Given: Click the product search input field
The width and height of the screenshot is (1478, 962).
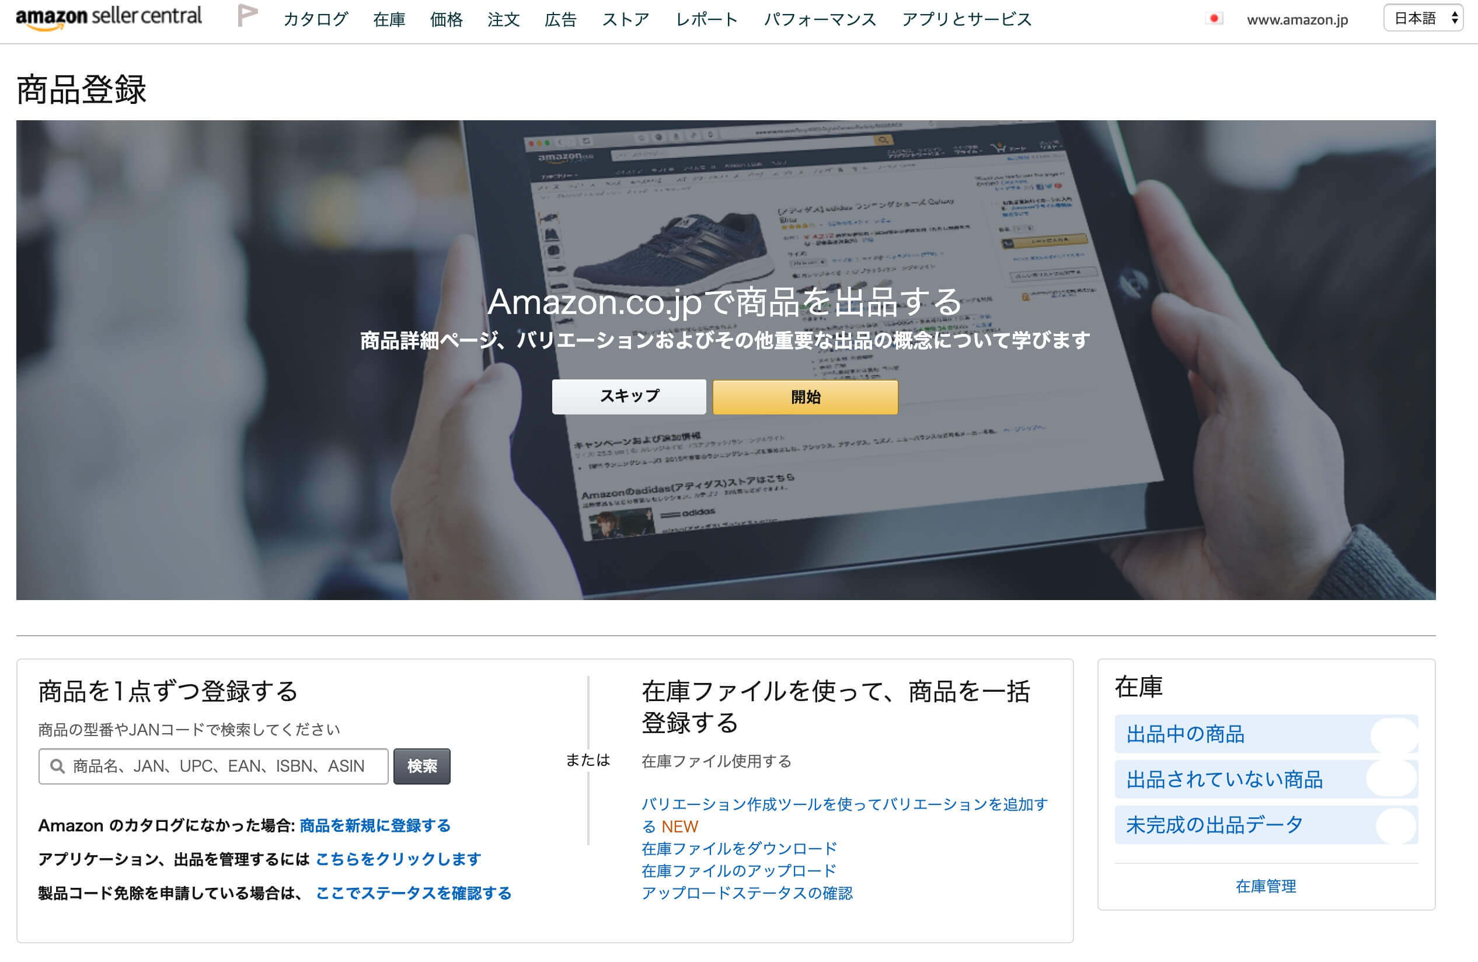Looking at the screenshot, I should [213, 766].
